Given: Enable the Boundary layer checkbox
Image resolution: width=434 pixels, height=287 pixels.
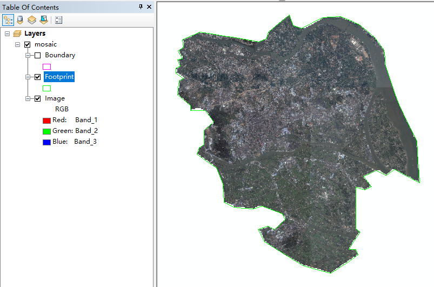Looking at the screenshot, I should (x=38, y=55).
